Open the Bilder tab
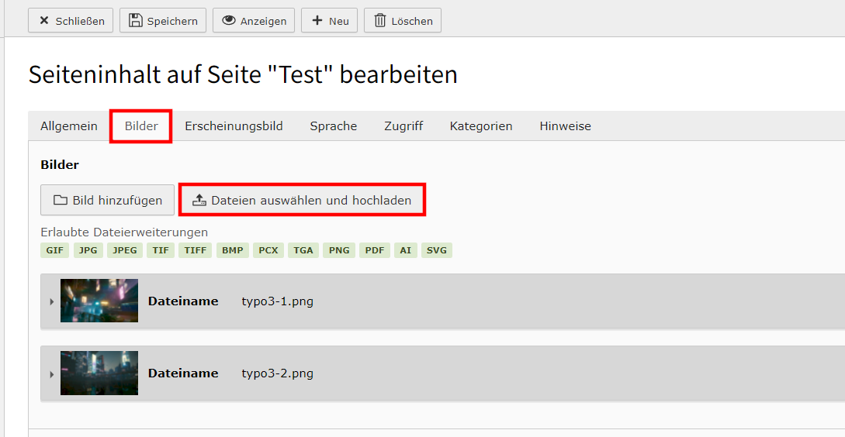 (141, 126)
